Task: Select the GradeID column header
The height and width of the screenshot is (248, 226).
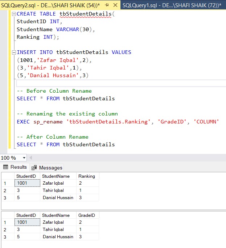Action: (x=88, y=215)
